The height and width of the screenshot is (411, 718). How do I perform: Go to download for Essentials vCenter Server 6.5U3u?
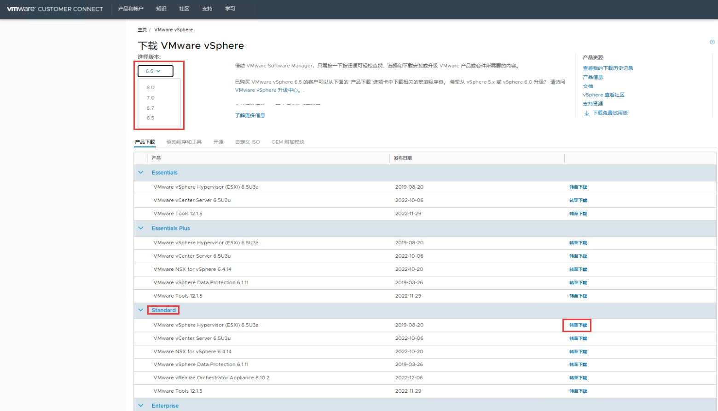click(578, 201)
